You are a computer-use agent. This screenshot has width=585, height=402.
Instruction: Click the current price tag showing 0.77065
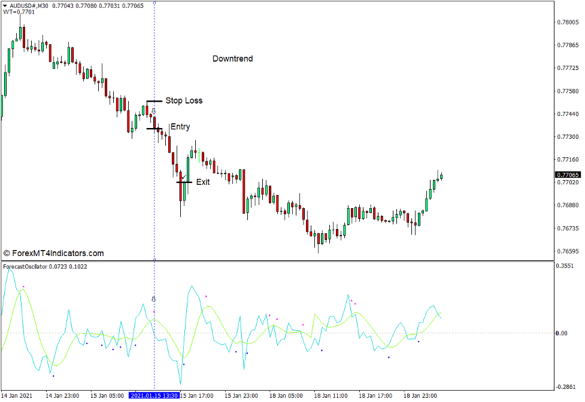[568, 173]
